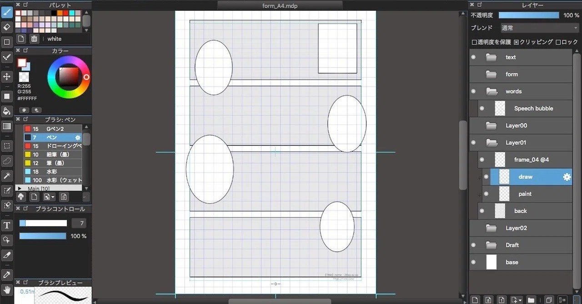
Task: Select the Hand pan tool
Action: point(7,289)
